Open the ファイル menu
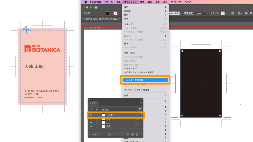253x142 pixels. click(x=109, y=2)
